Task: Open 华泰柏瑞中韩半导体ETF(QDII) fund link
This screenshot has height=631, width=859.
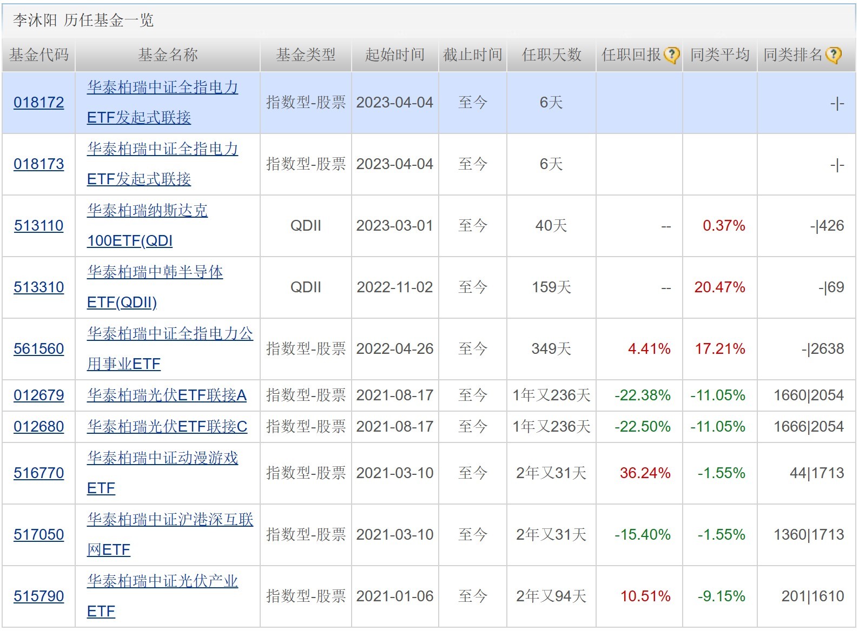Action: (155, 287)
